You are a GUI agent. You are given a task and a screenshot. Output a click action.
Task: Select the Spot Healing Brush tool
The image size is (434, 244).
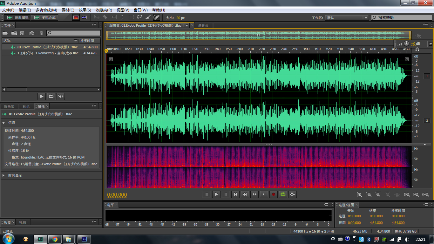click(157, 17)
